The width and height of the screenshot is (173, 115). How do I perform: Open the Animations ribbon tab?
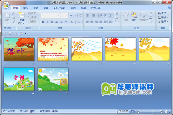46,8
